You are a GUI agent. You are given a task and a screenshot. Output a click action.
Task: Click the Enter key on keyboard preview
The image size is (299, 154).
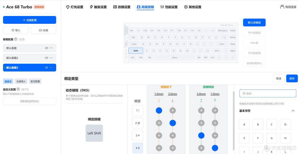(x=222, y=44)
